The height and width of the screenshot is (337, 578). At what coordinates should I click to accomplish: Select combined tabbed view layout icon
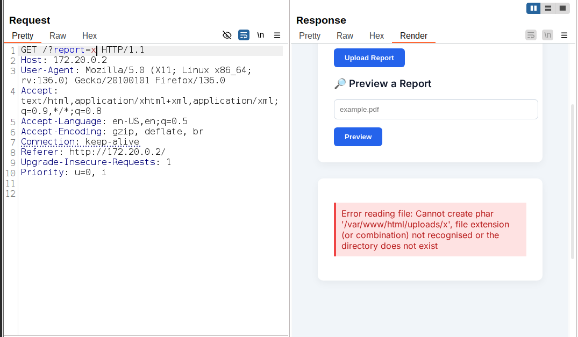point(562,8)
